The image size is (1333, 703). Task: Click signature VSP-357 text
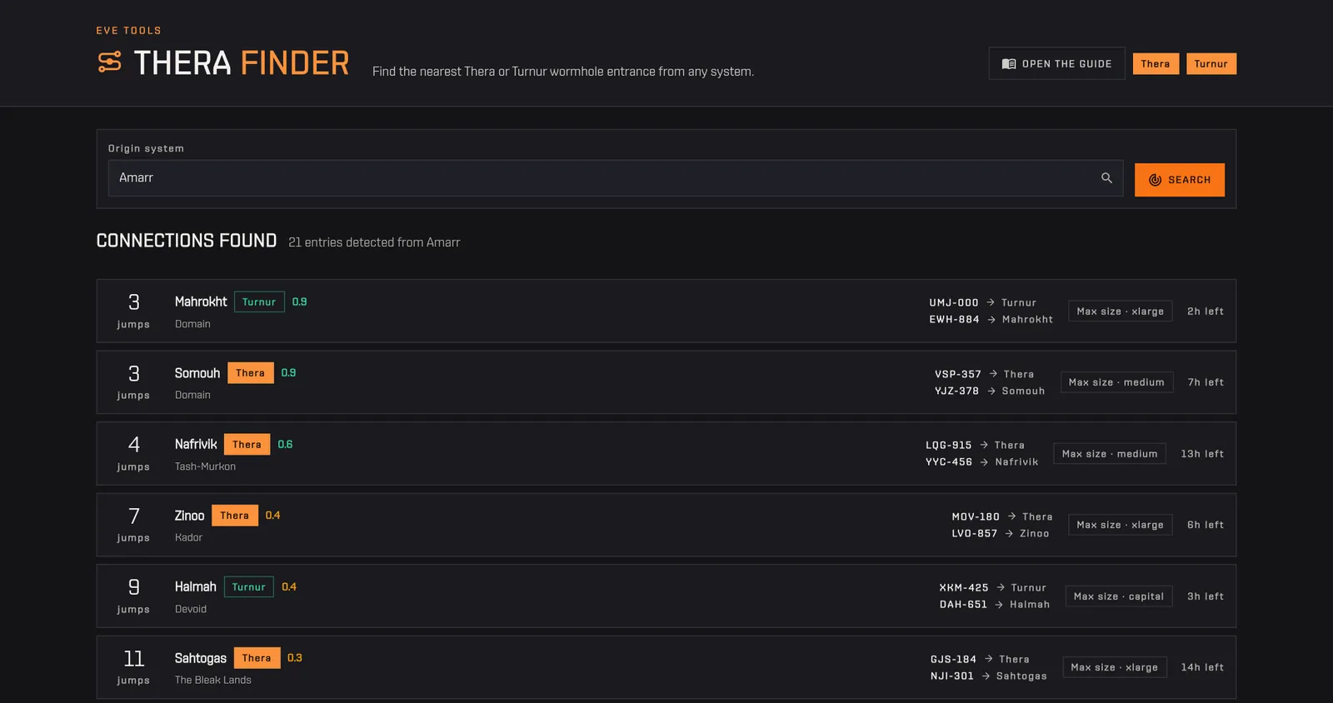coord(958,375)
